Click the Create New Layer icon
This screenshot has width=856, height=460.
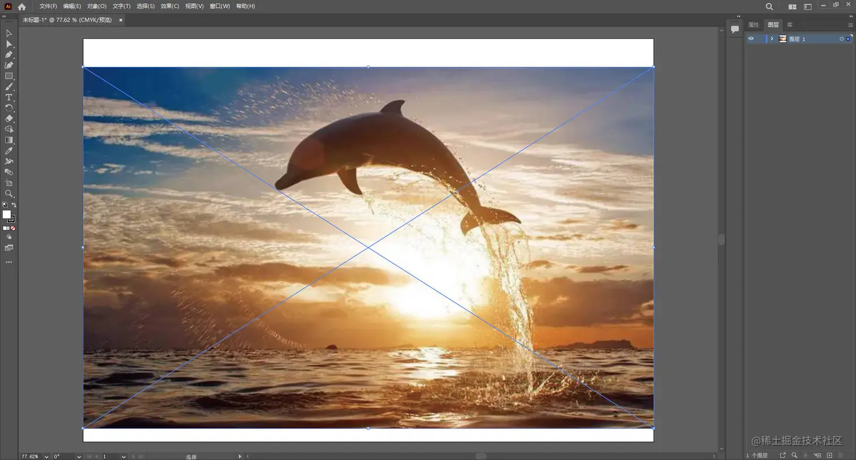tap(829, 455)
